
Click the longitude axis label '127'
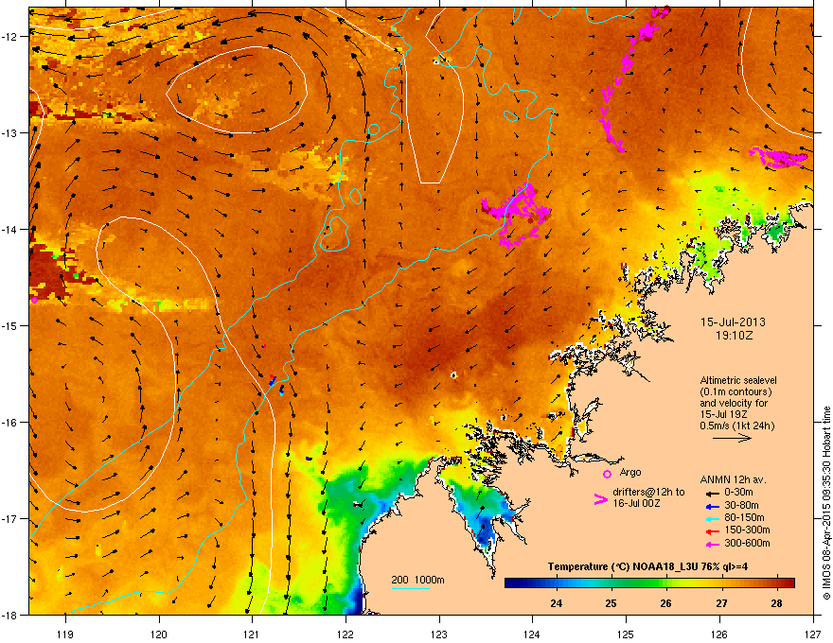click(x=813, y=634)
